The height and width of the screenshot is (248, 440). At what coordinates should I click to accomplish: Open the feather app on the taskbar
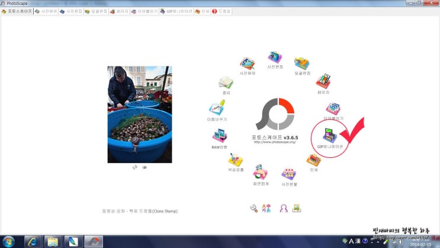[x=73, y=242]
